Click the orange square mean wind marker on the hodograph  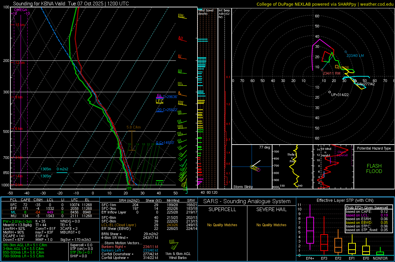[x=337, y=67]
